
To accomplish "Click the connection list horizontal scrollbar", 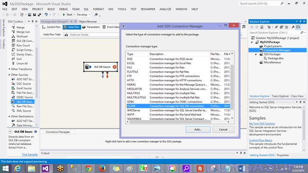I will 171,121.
